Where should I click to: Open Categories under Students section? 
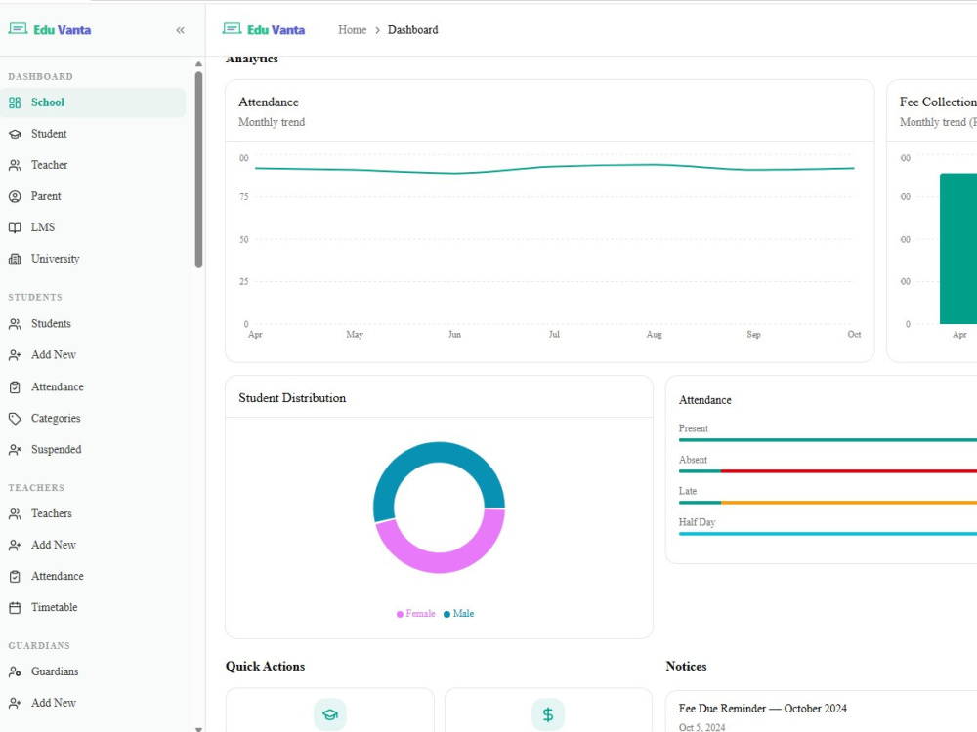[94, 419]
